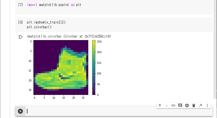Click the boot image plot output

[61, 67]
